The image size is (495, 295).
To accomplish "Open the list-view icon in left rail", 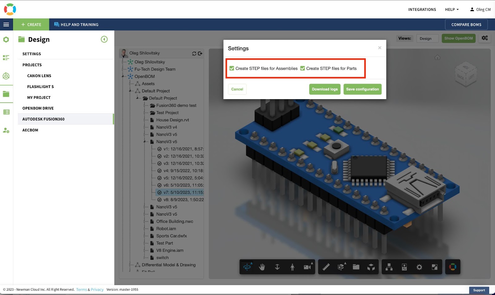I will point(6,58).
